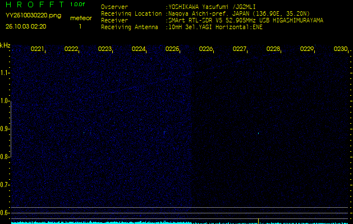Select the 0221 time marker
Image resolution: width=353 pixels, height=224 pixels.
(37, 49)
